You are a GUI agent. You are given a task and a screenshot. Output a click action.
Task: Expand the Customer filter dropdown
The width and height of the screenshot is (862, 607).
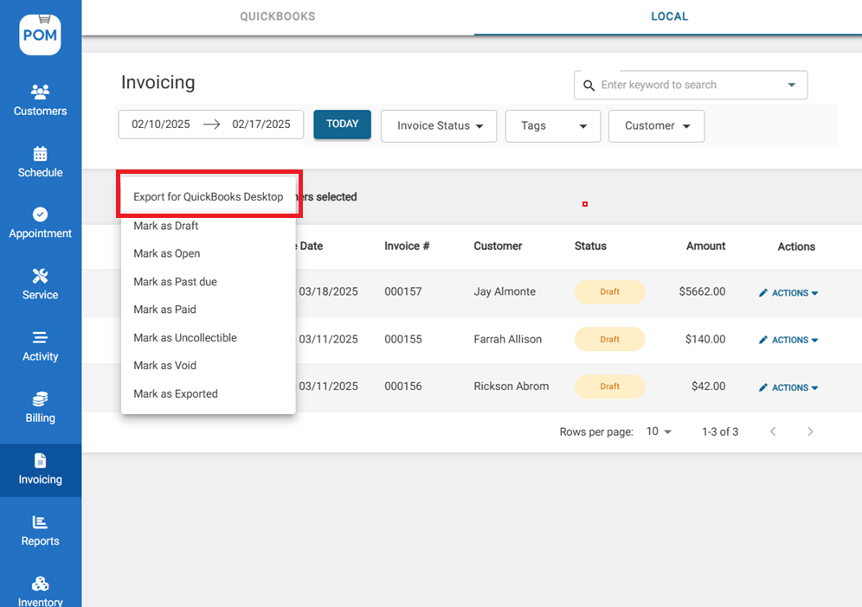[656, 126]
